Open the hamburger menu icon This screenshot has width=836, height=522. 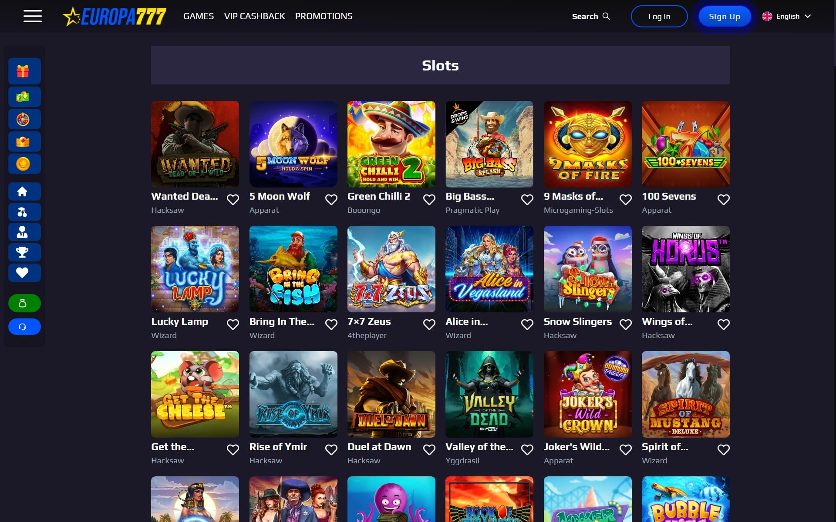pos(33,16)
